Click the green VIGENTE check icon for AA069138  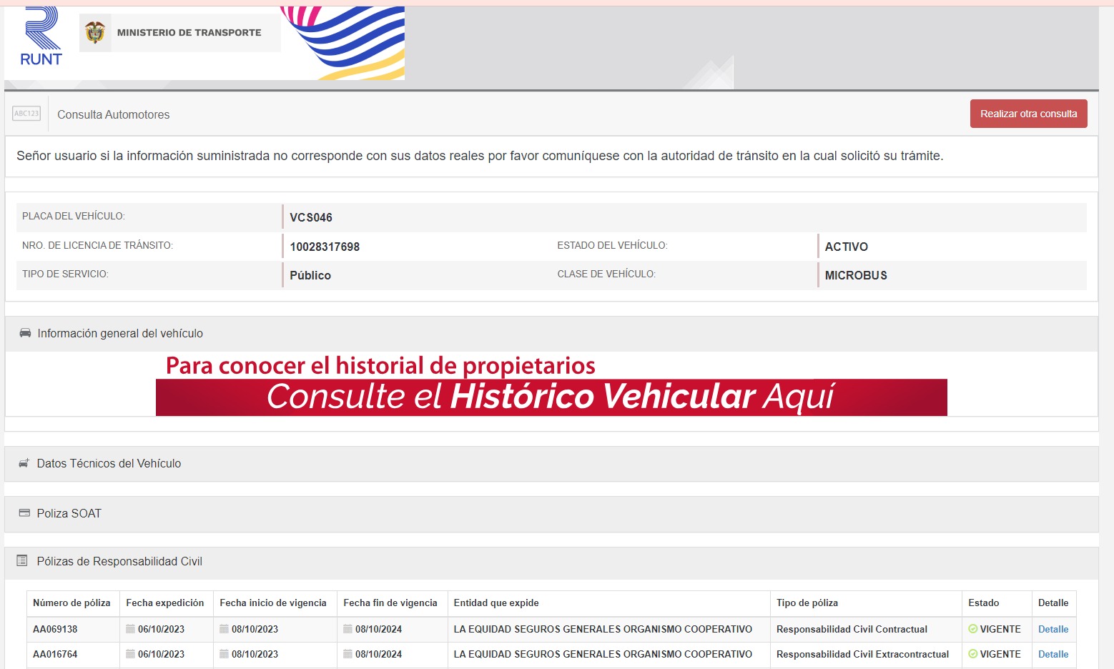click(972, 629)
